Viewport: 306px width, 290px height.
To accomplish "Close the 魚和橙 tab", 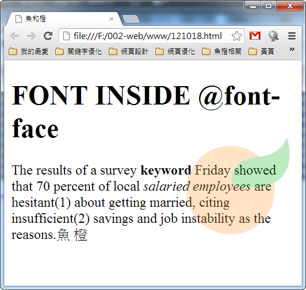I will (x=112, y=19).
